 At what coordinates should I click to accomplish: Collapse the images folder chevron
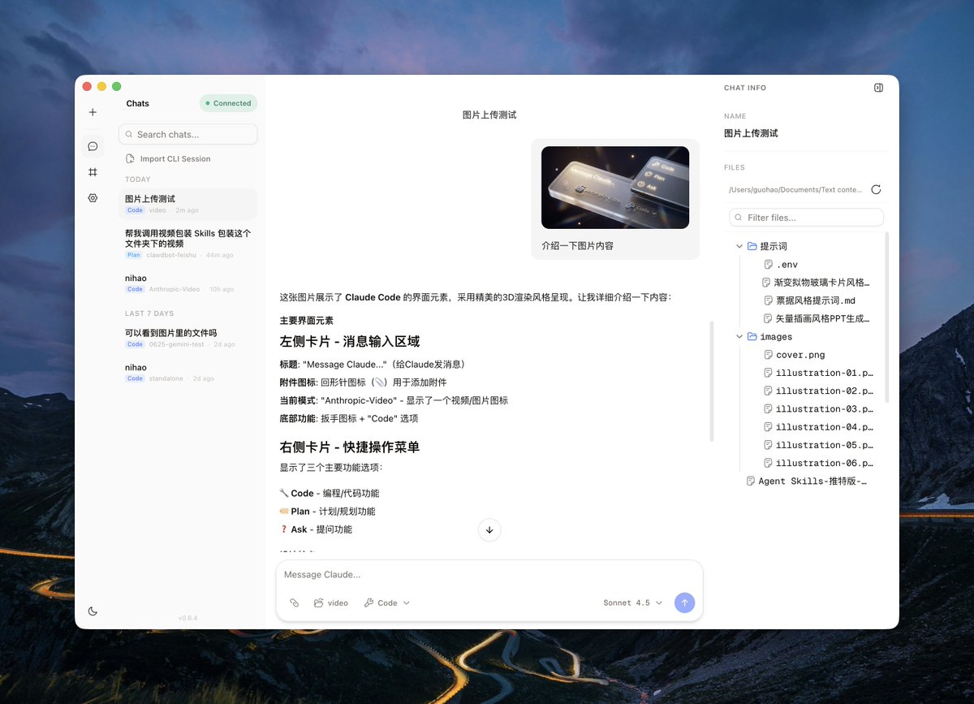[739, 337]
